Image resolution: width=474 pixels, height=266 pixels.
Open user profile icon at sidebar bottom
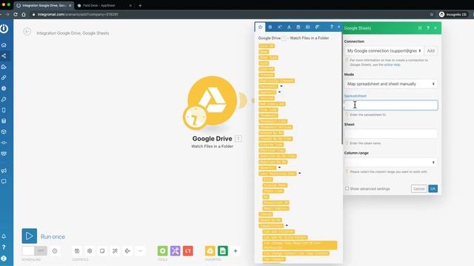[x=4, y=258]
